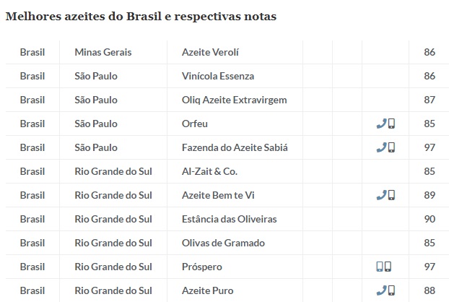Click mobile icon for Fazenda do Azeite Sabiá
The height and width of the screenshot is (302, 449).
[x=391, y=147]
